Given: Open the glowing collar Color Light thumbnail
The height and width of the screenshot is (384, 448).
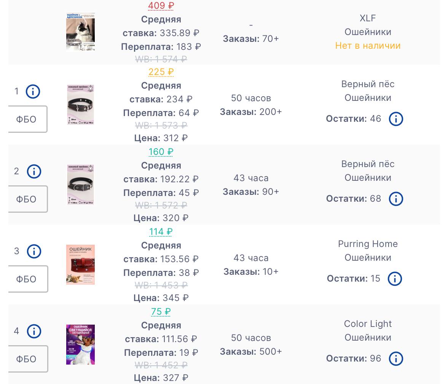Looking at the screenshot, I should 80,345.
